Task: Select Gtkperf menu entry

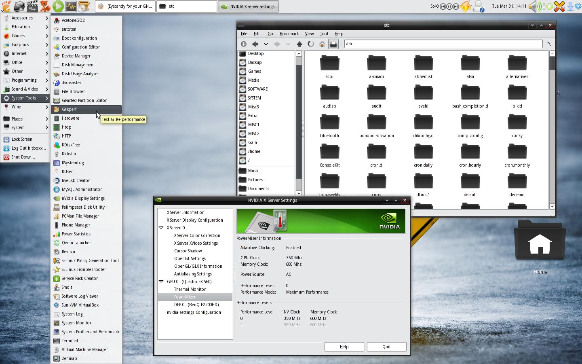Action: point(86,109)
